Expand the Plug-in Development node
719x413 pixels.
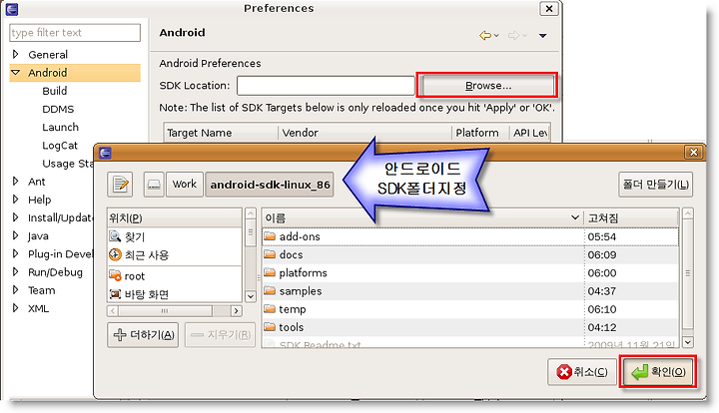(16, 253)
